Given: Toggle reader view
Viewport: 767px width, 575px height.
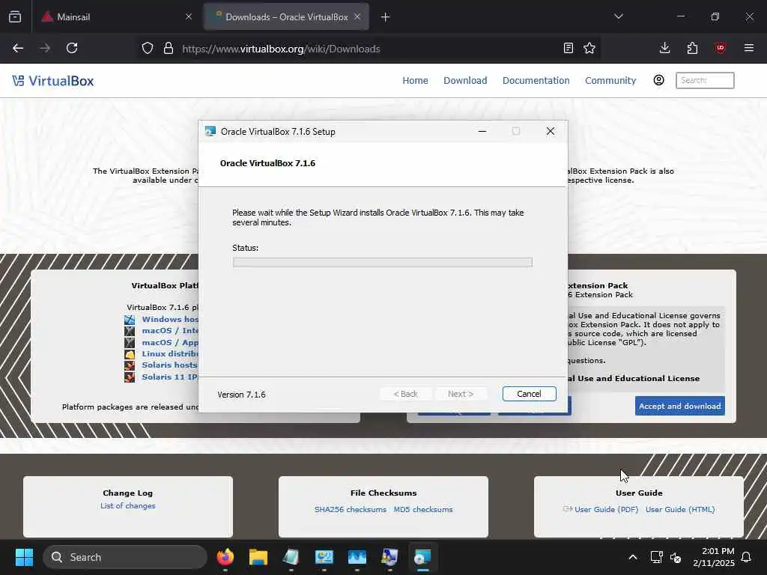Looking at the screenshot, I should click(568, 49).
